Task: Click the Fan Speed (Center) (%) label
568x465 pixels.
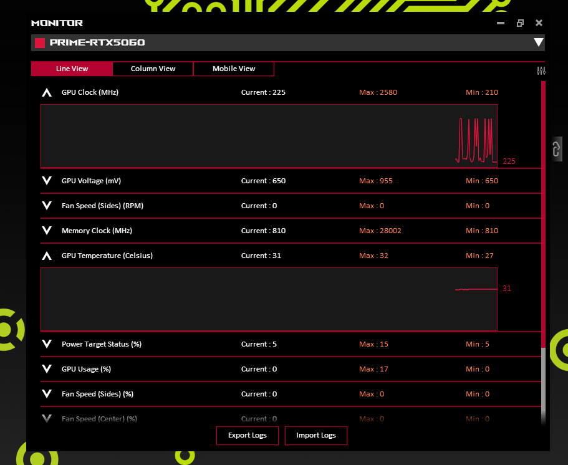Action: click(x=99, y=419)
